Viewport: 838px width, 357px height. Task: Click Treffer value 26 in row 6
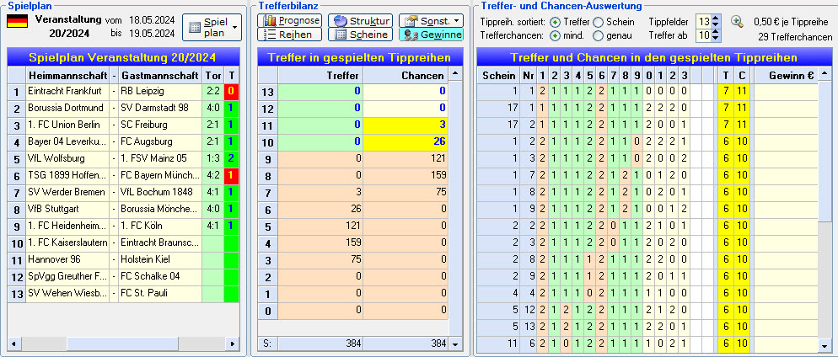[320, 209]
